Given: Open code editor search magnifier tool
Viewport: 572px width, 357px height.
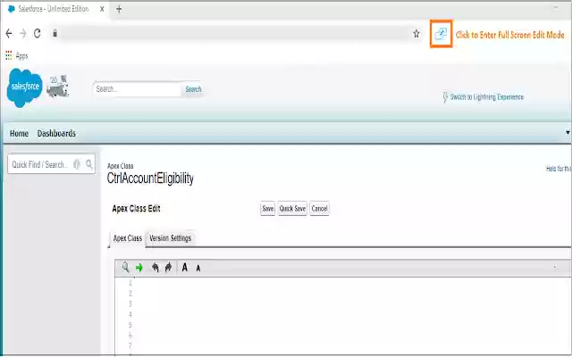Looking at the screenshot, I should [x=125, y=268].
